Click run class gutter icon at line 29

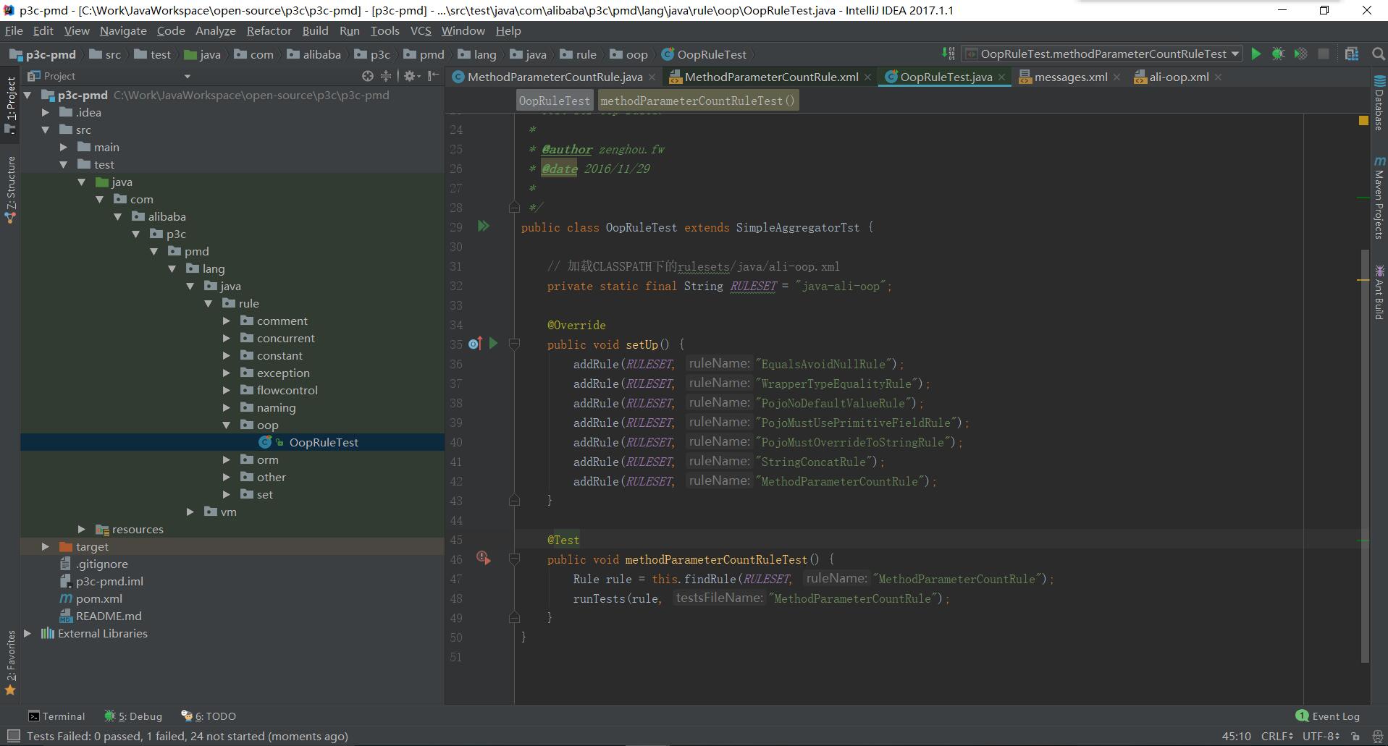click(x=483, y=226)
